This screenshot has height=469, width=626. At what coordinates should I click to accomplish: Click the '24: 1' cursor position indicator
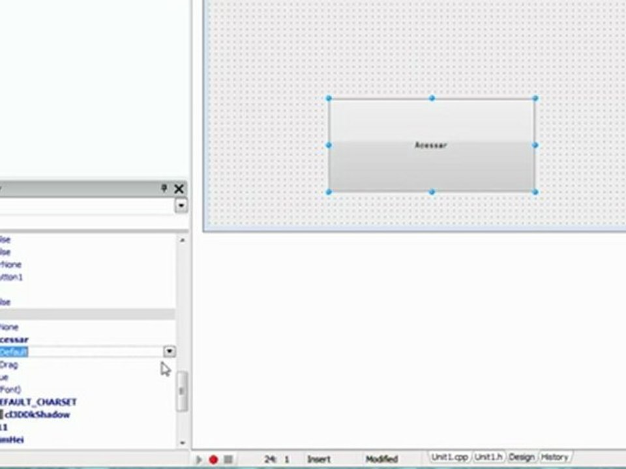276,459
